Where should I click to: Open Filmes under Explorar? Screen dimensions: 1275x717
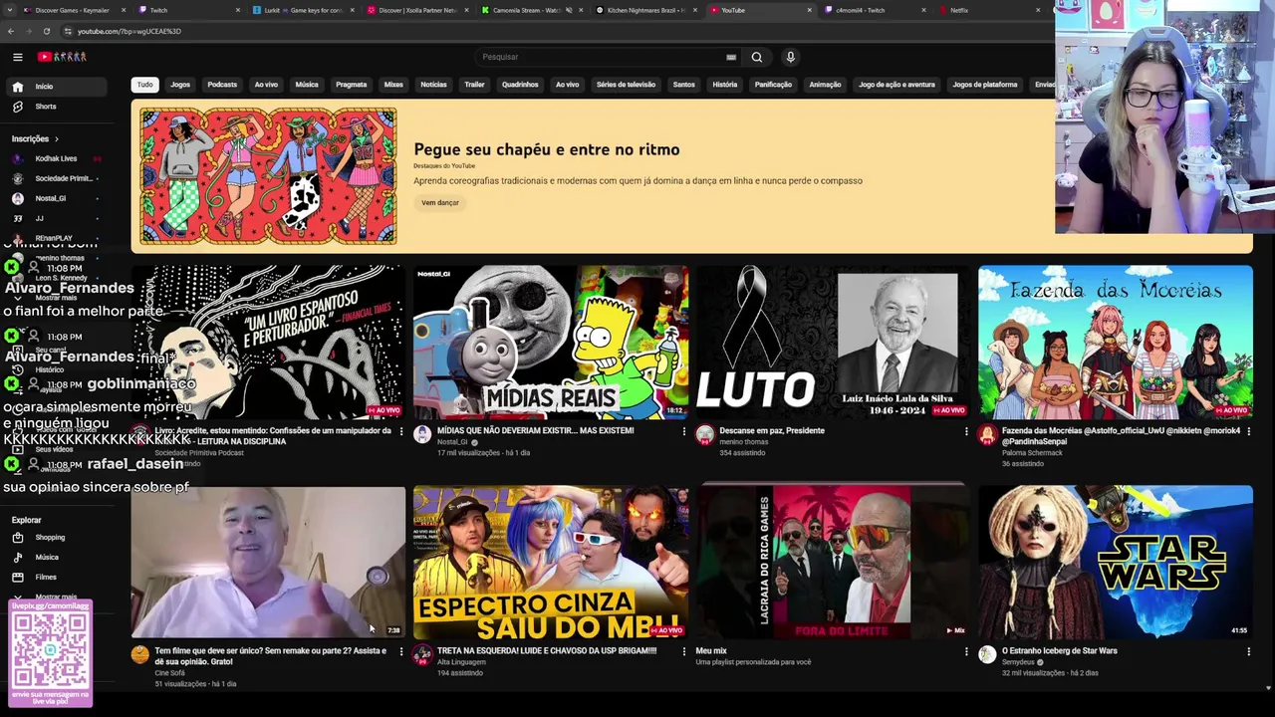click(x=56, y=578)
